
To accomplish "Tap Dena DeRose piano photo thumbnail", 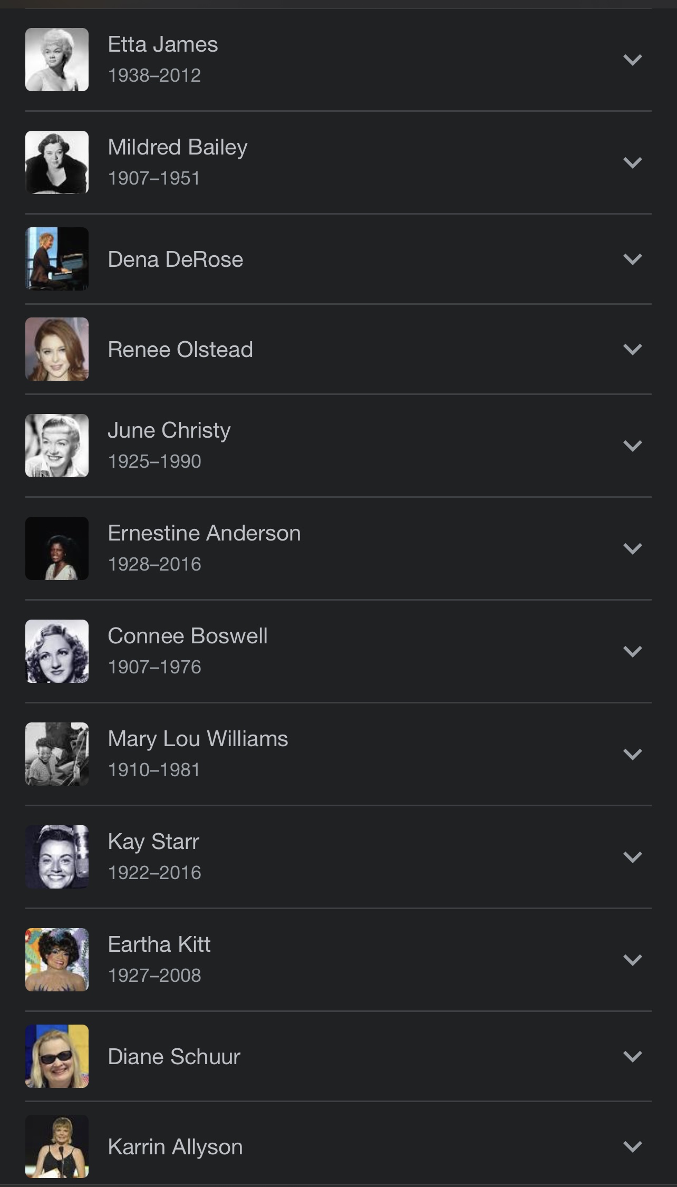I will 57,259.
